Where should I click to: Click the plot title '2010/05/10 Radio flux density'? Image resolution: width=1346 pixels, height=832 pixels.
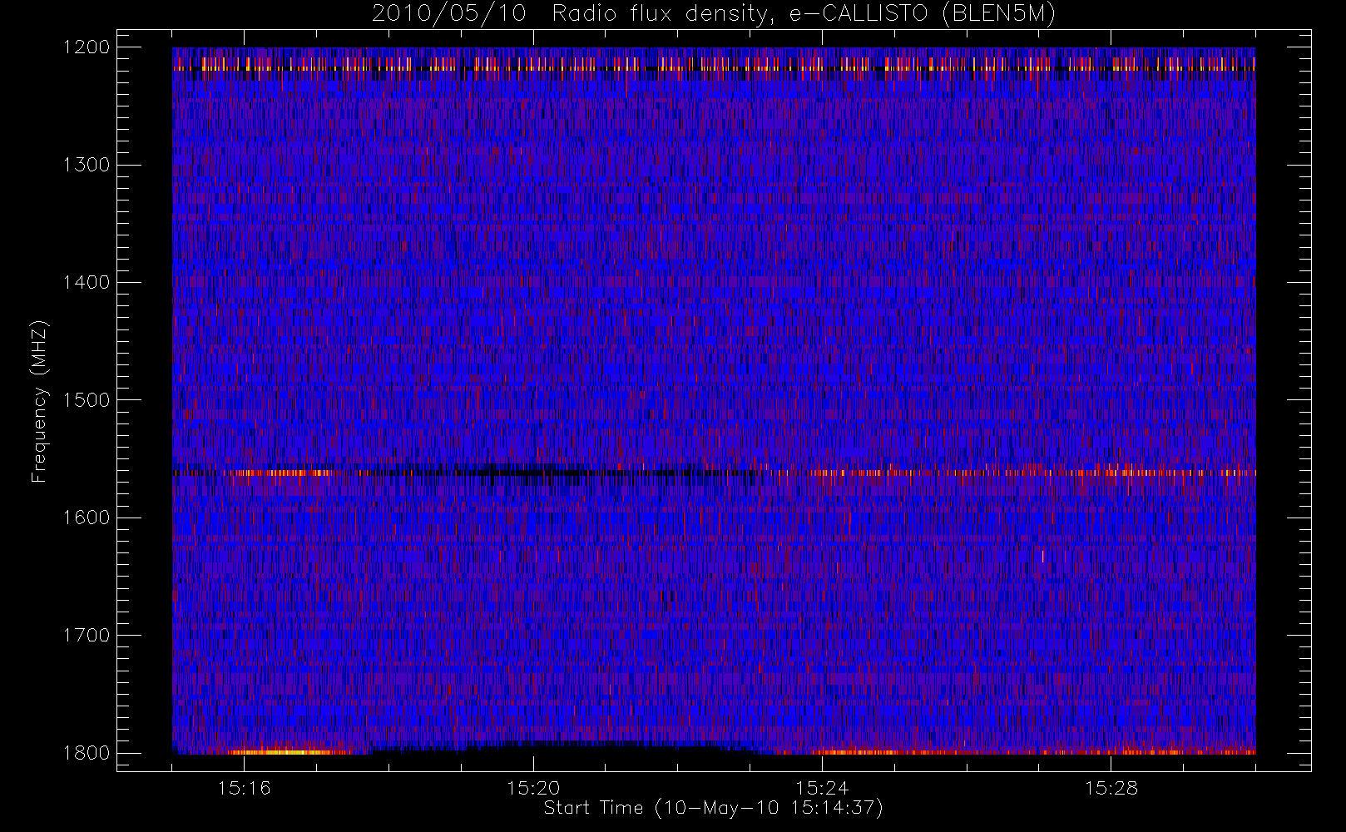pos(714,14)
